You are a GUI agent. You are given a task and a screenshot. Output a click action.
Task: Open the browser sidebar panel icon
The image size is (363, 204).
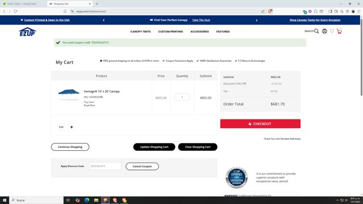tap(330, 11)
